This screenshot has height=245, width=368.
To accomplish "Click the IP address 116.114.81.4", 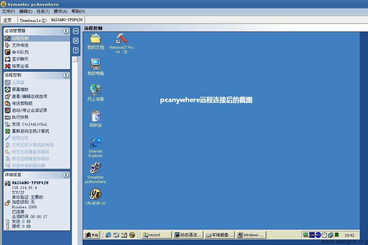I will click(25, 188).
